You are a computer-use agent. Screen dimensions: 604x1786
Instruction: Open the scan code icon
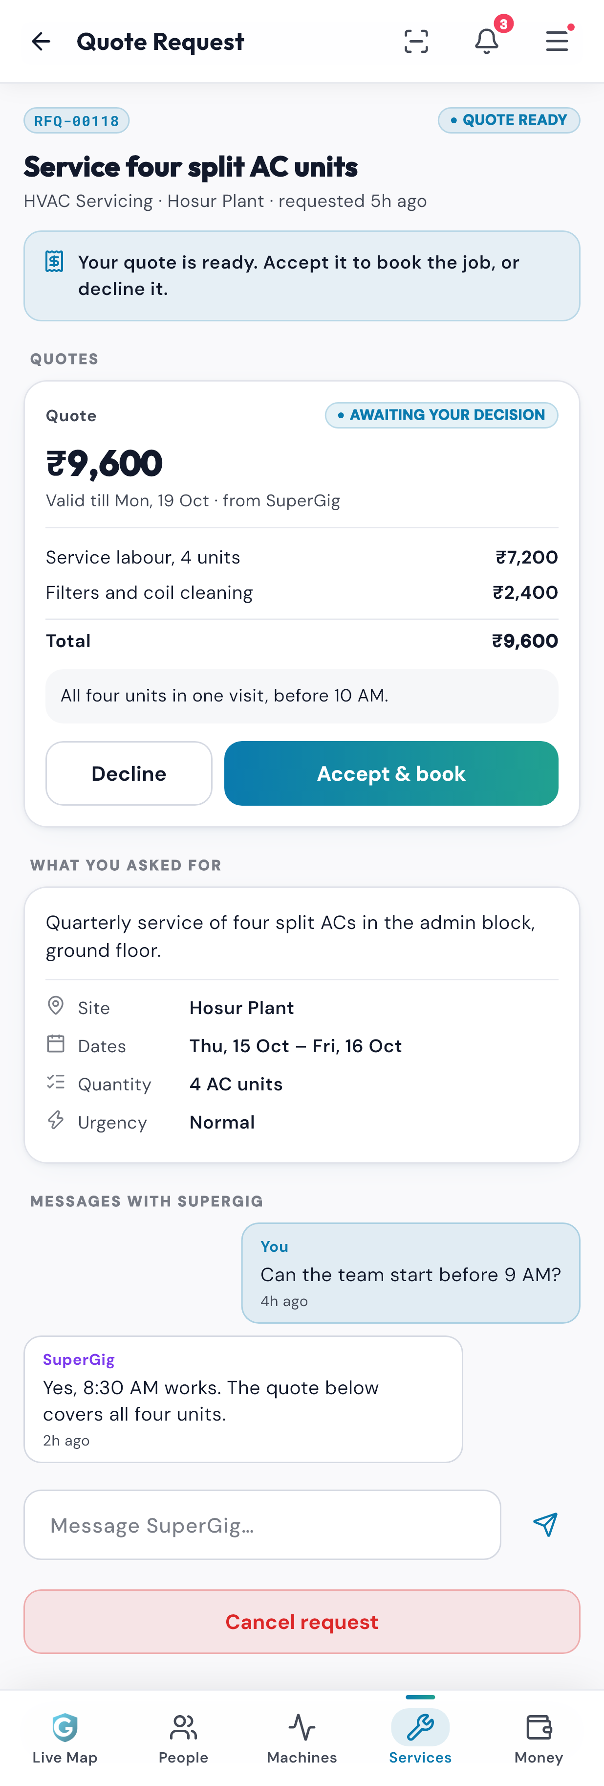click(x=415, y=42)
